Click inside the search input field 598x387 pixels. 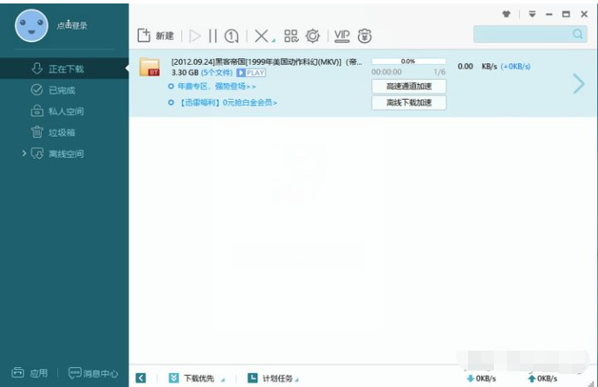(x=522, y=34)
